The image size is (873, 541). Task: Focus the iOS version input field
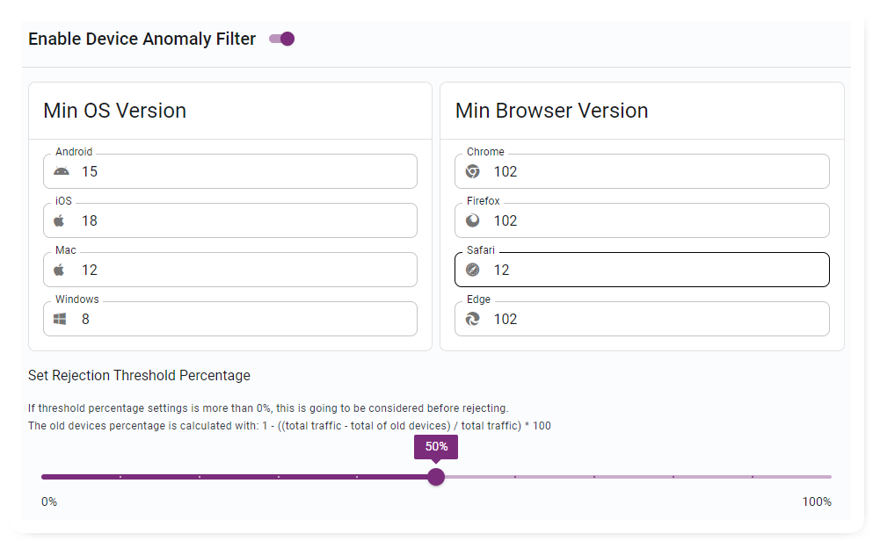[x=230, y=220]
